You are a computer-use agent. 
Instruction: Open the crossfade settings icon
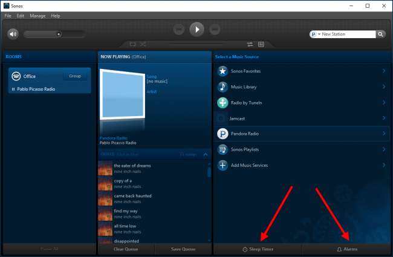pos(250,44)
